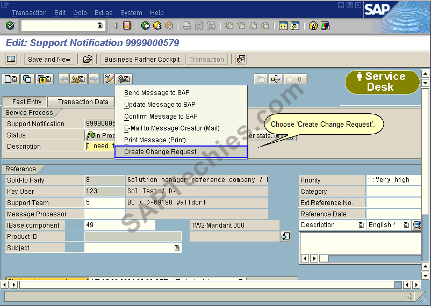
Task: Click the description box right scroll arrow
Action: [x=314, y=258]
